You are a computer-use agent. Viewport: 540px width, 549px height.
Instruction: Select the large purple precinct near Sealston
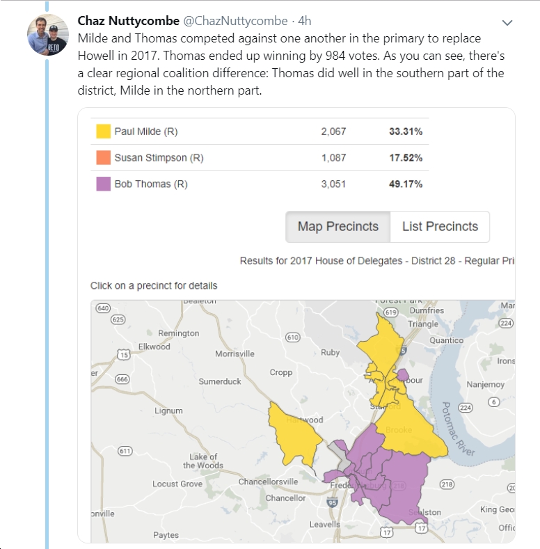point(406,486)
